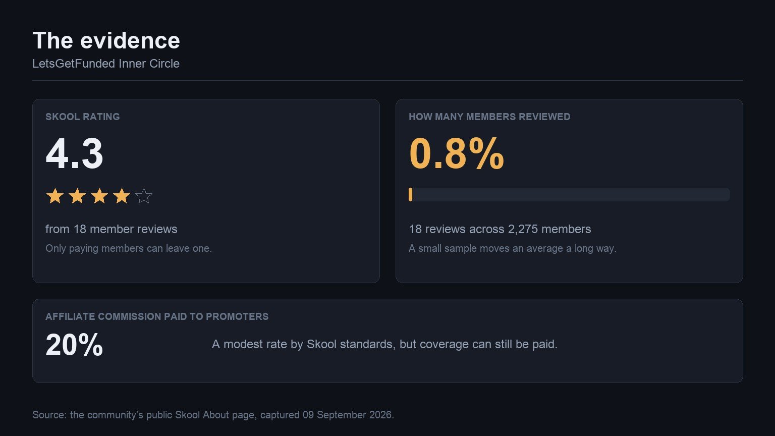Click the first filled gold star
This screenshot has width=775, height=436.
pos(54,196)
